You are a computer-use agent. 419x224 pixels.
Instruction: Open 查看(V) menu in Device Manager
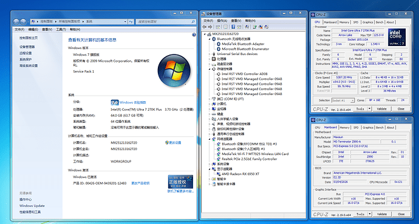pos(236,21)
